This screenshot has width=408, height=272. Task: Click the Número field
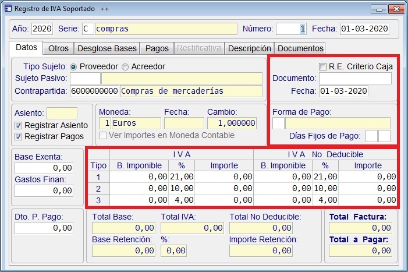[x=291, y=29]
